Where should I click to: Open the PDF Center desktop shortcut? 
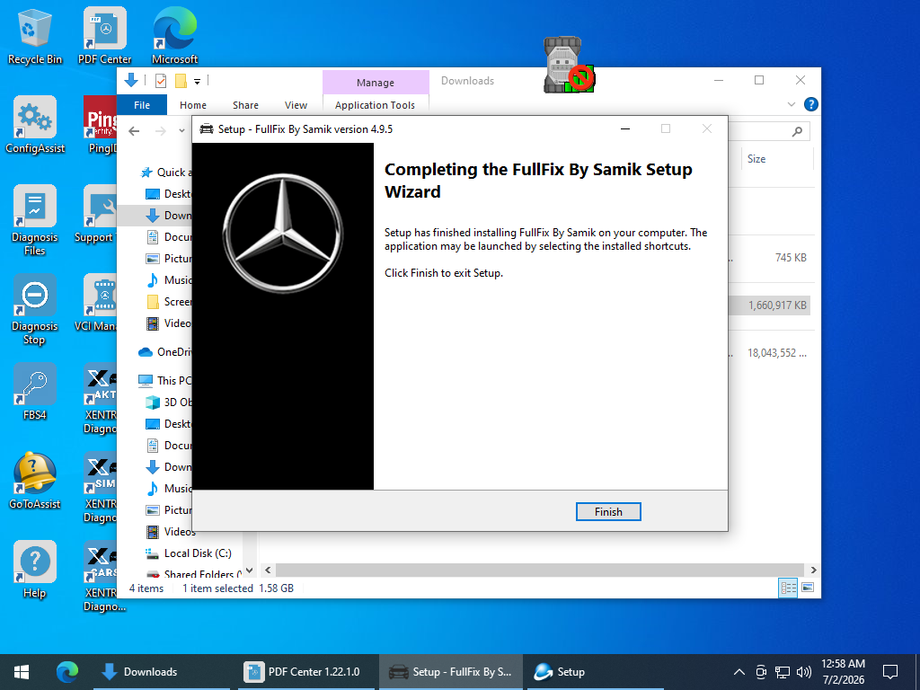point(104,36)
